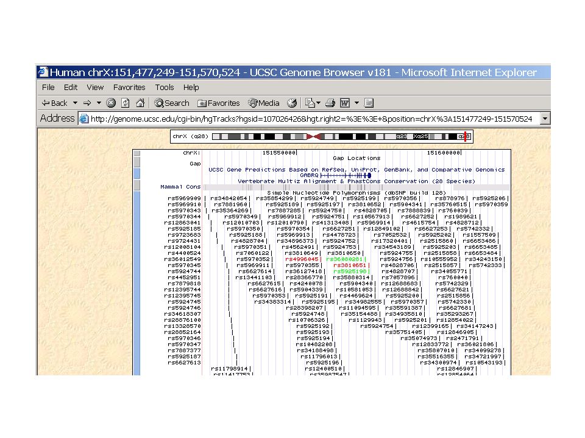585x438 pixels.
Task: Click the Back navigation button
Action: coord(54,103)
